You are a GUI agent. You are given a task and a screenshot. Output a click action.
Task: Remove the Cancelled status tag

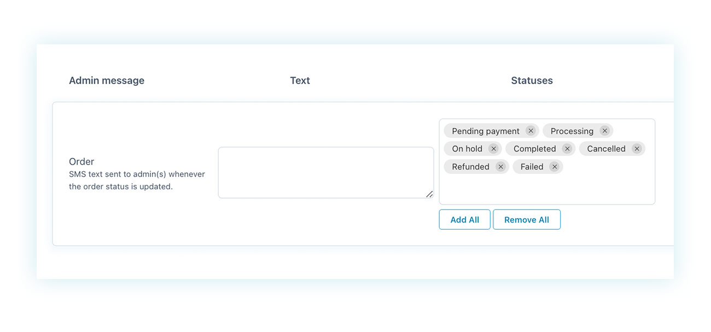(x=637, y=149)
